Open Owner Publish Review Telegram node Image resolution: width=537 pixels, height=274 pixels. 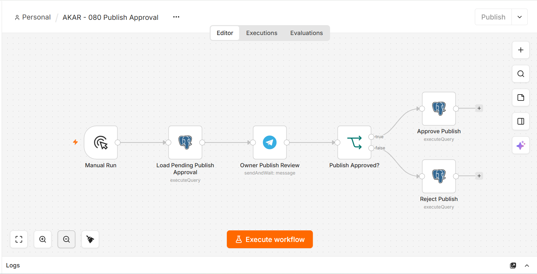coord(270,142)
